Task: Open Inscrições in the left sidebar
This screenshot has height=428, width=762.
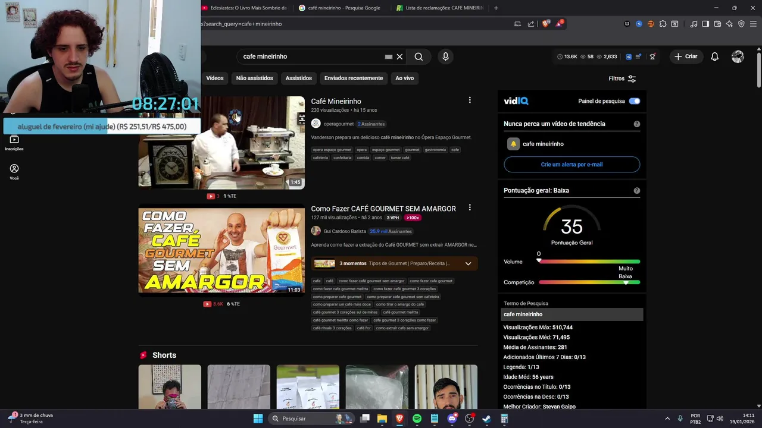Action: (14, 143)
